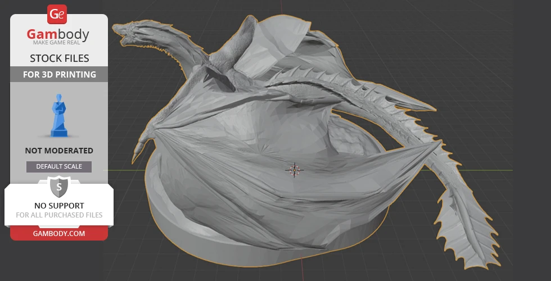
Task: Click the NOT MODERATED label
Action: (x=58, y=151)
